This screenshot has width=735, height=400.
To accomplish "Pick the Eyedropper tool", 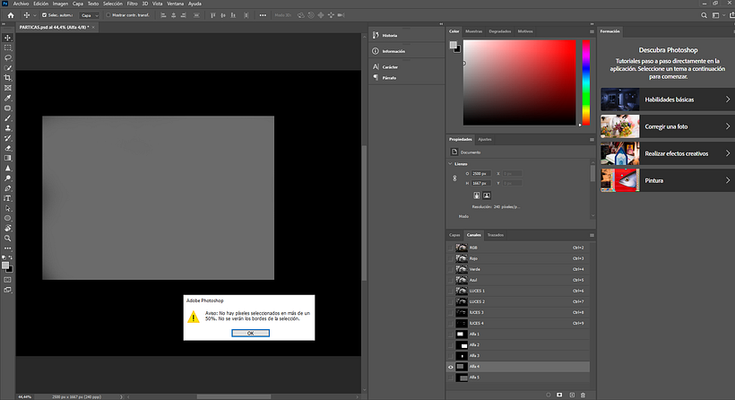I will pos(8,98).
